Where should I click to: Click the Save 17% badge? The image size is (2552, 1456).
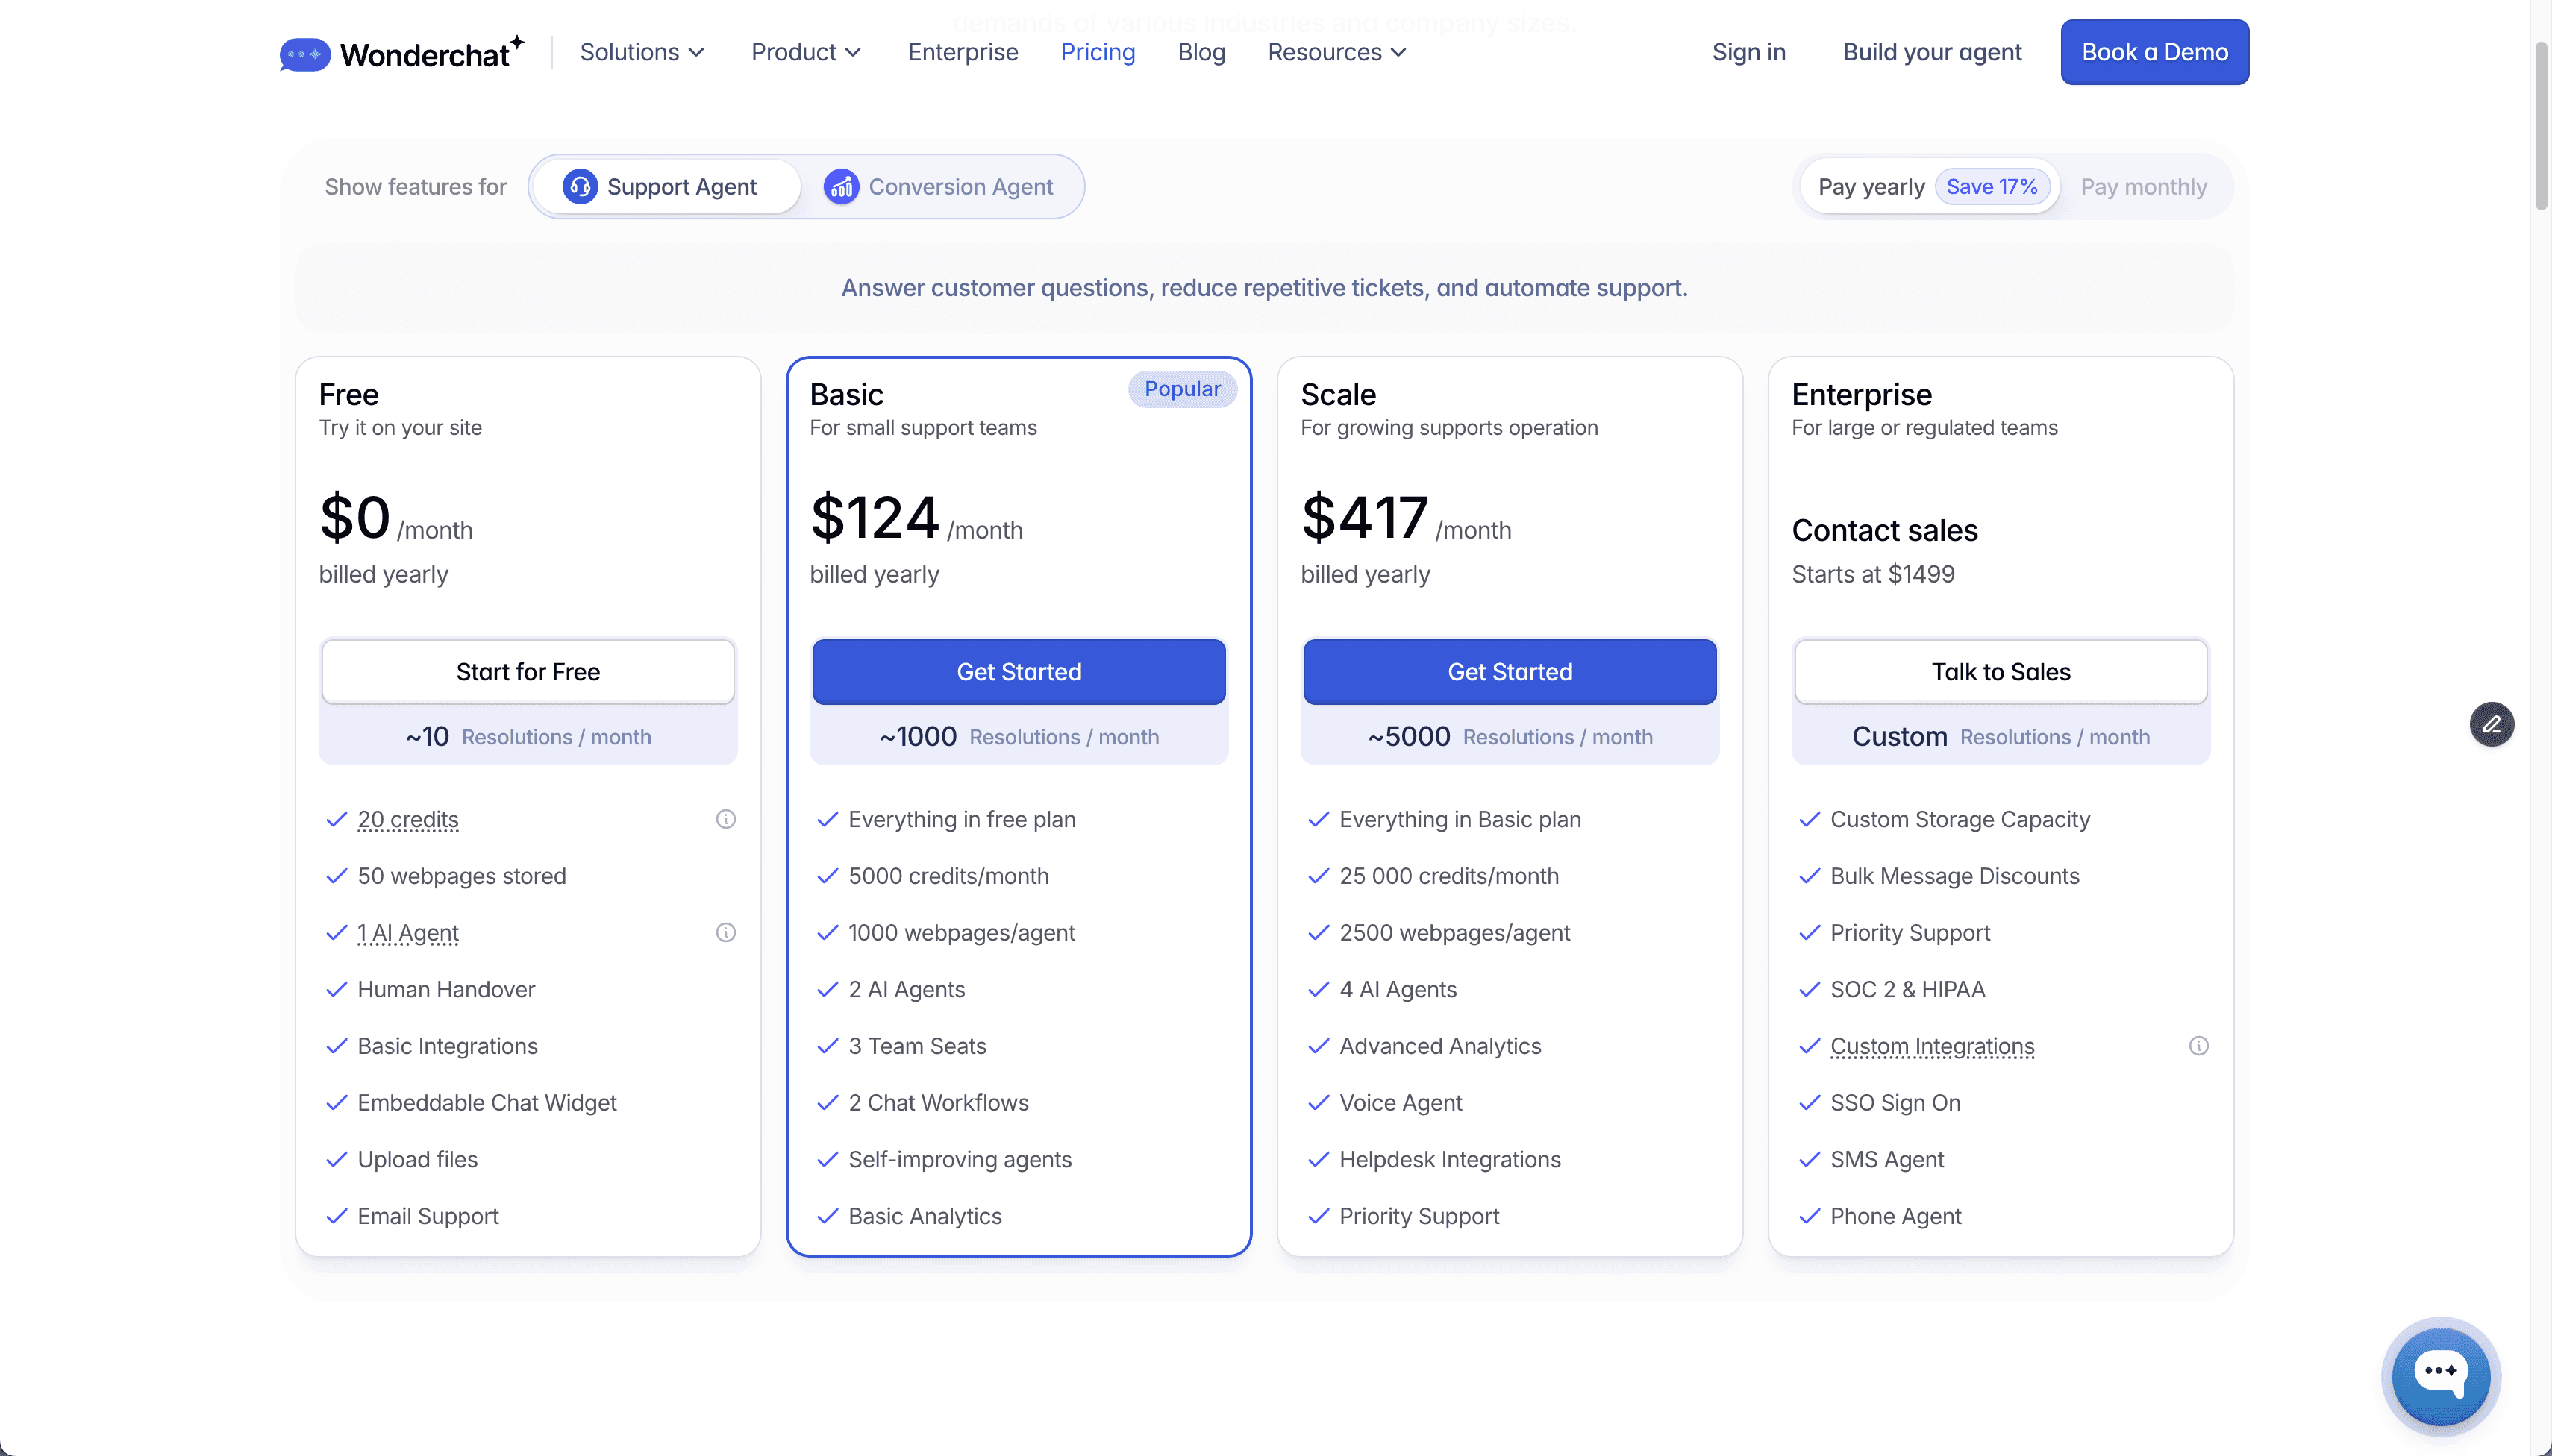[1992, 186]
